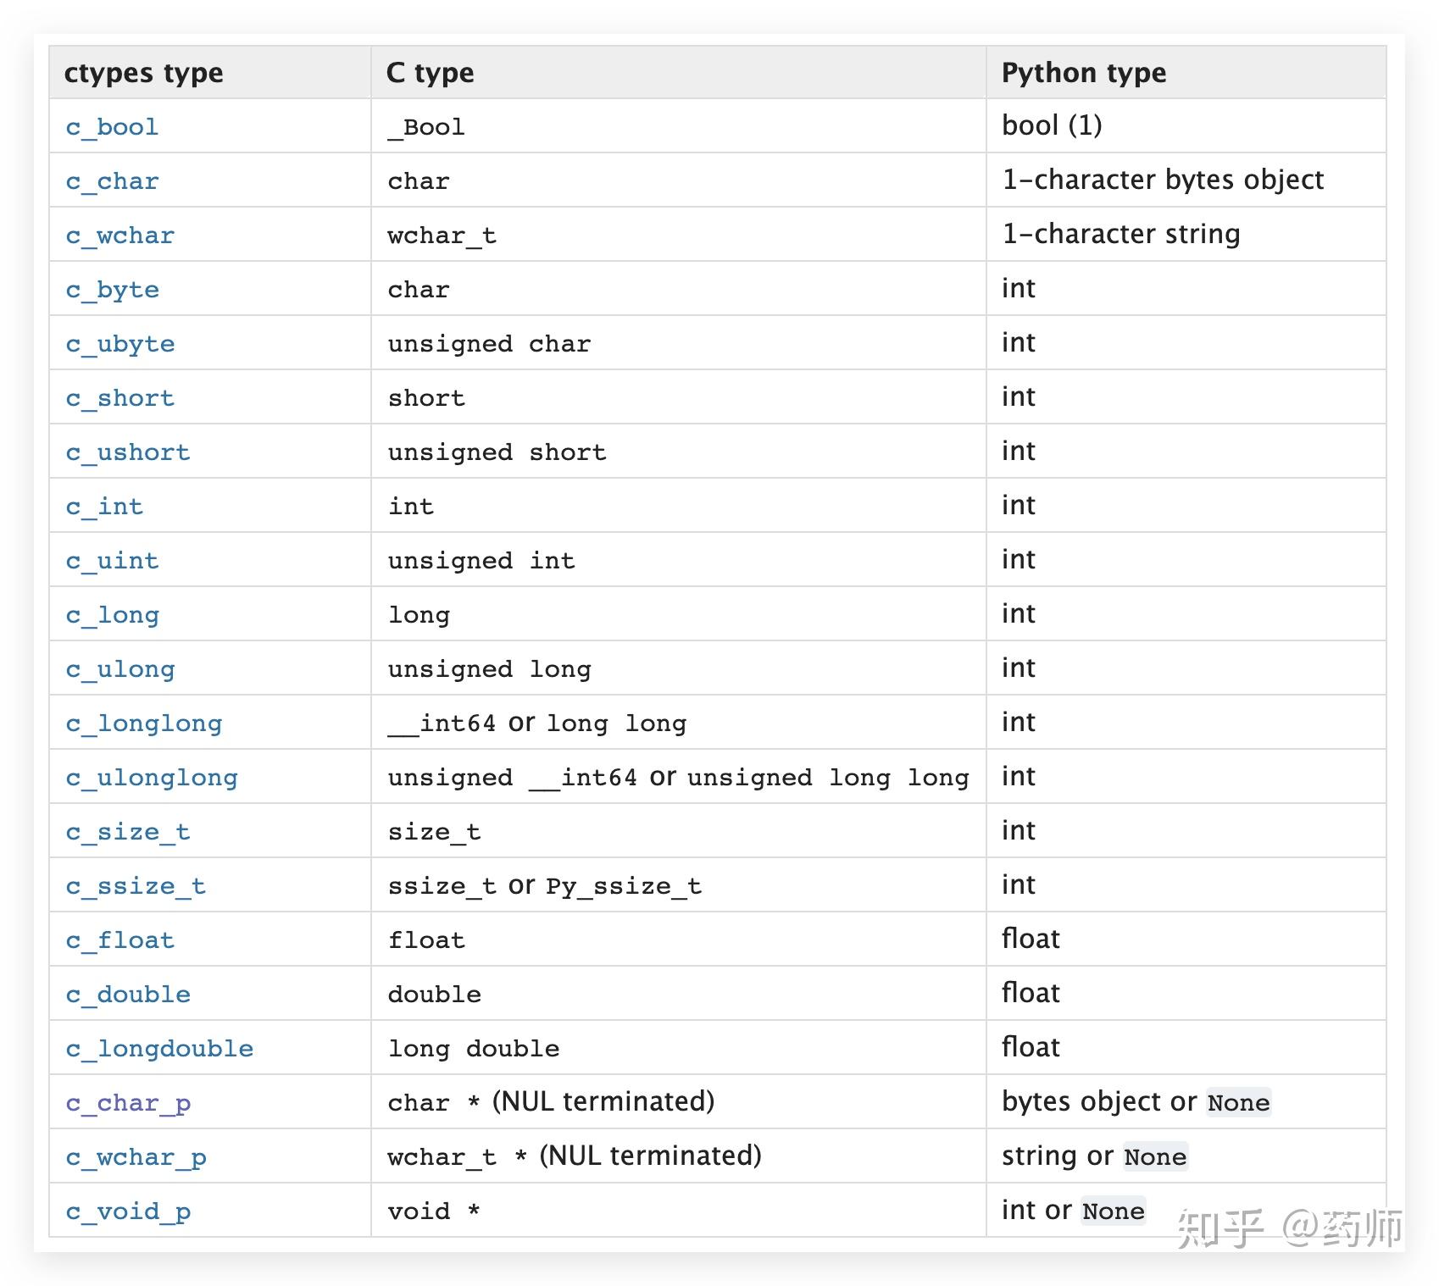Select the c_char_p link
This screenshot has height=1286, width=1439.
click(127, 1103)
